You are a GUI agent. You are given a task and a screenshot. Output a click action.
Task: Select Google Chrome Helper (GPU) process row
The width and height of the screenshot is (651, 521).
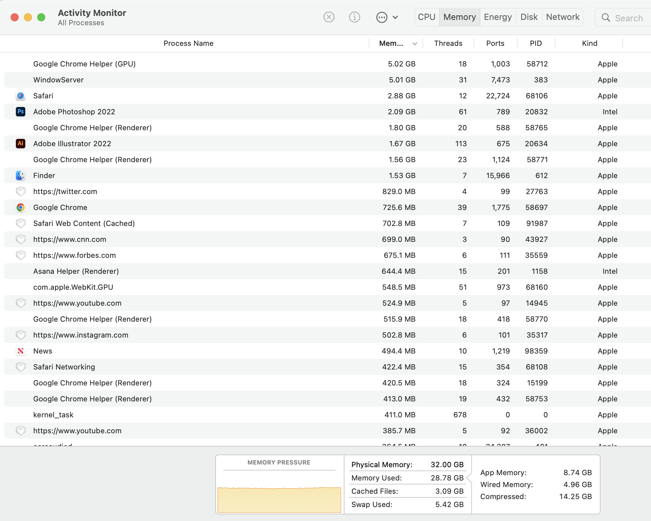click(327, 64)
